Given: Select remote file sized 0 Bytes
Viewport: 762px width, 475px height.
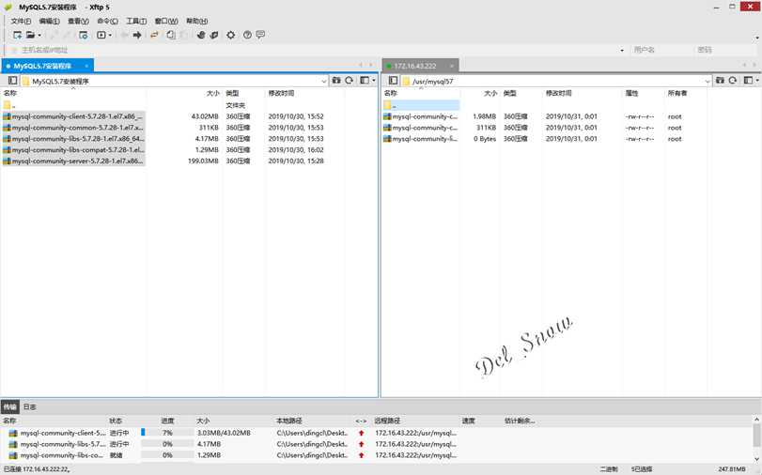Looking at the screenshot, I should coord(421,138).
